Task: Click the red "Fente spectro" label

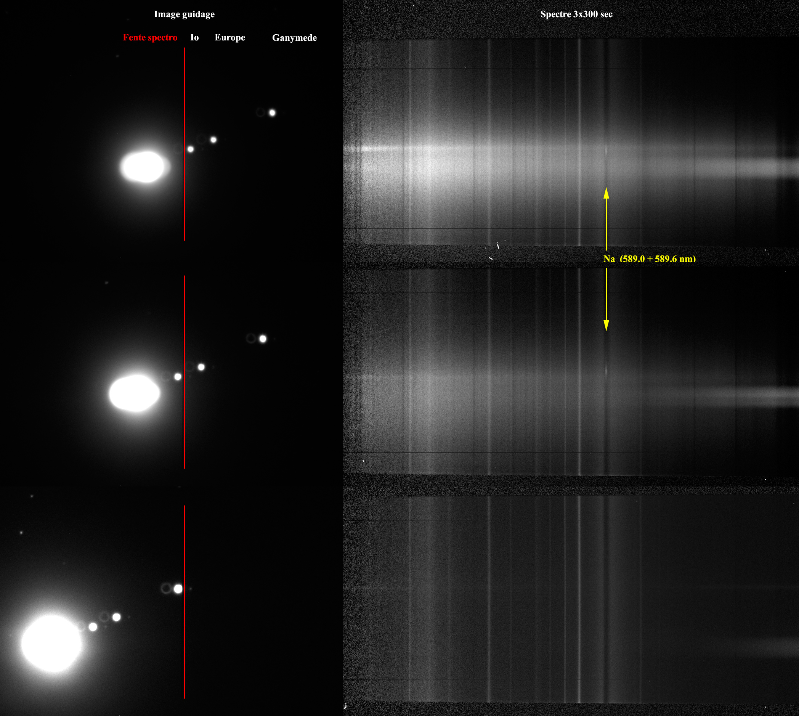Action: click(150, 37)
